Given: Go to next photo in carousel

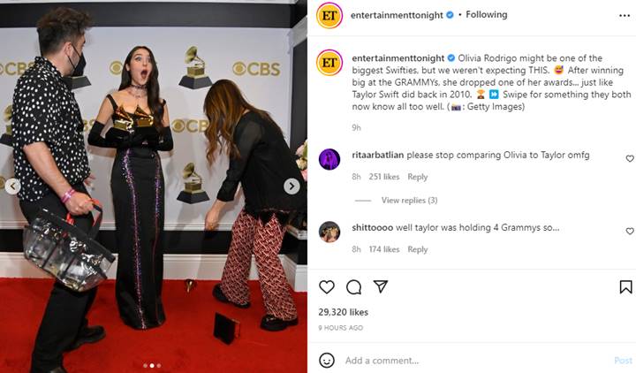Looking at the screenshot, I should click(x=291, y=186).
